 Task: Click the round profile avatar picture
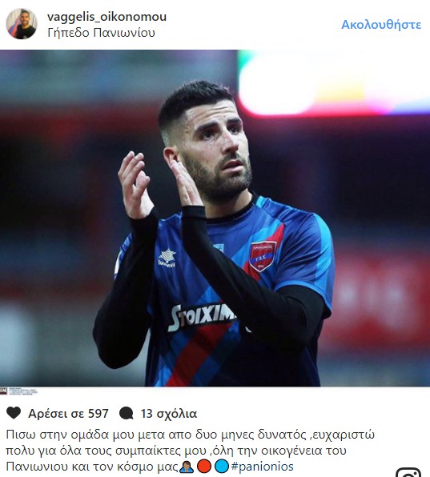click(22, 24)
